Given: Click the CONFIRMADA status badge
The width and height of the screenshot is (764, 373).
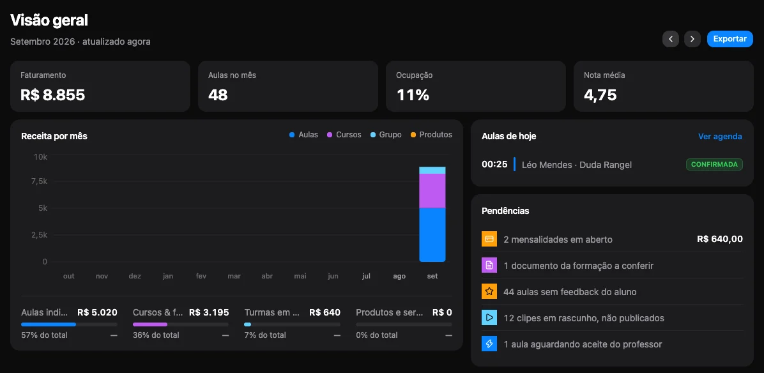Looking at the screenshot, I should (x=714, y=165).
